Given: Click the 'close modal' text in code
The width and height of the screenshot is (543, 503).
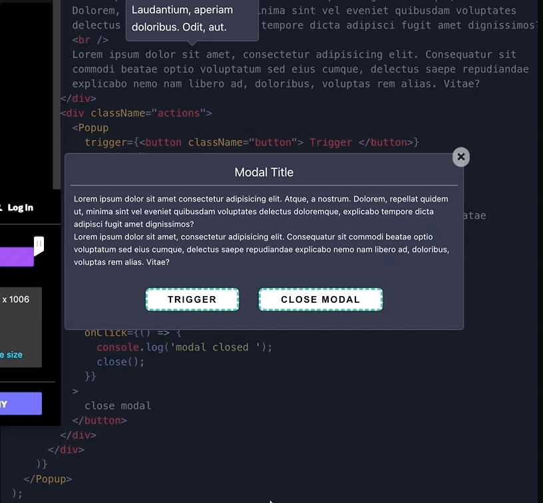Looking at the screenshot, I should [118, 406].
